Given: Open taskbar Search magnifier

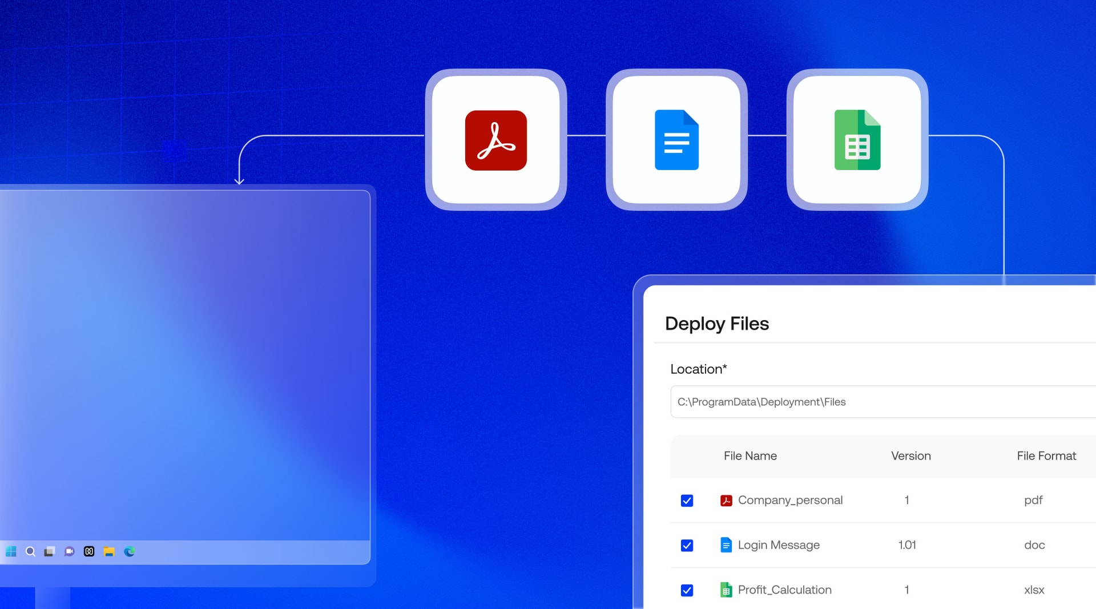Looking at the screenshot, I should click(31, 551).
